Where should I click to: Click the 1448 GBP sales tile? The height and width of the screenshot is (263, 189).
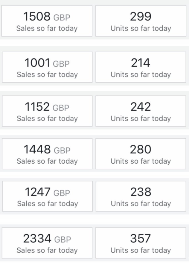click(x=47, y=154)
